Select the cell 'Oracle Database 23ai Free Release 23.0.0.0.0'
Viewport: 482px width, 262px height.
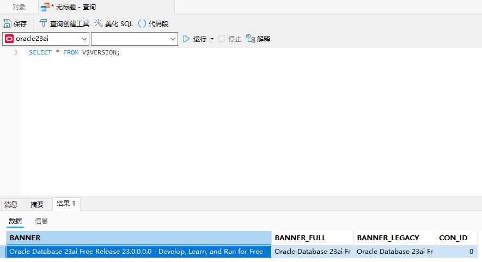tap(139, 252)
